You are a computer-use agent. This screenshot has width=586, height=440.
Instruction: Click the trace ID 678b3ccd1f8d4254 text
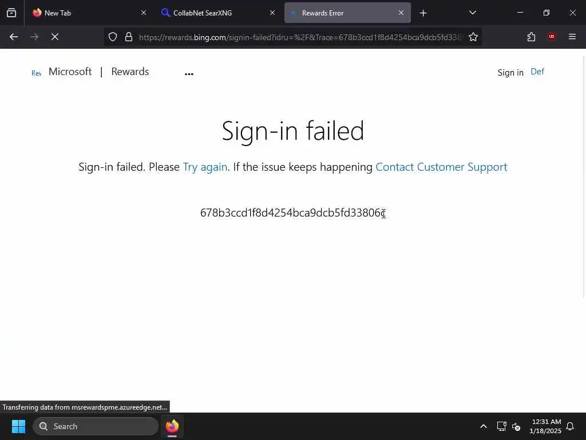(x=293, y=213)
